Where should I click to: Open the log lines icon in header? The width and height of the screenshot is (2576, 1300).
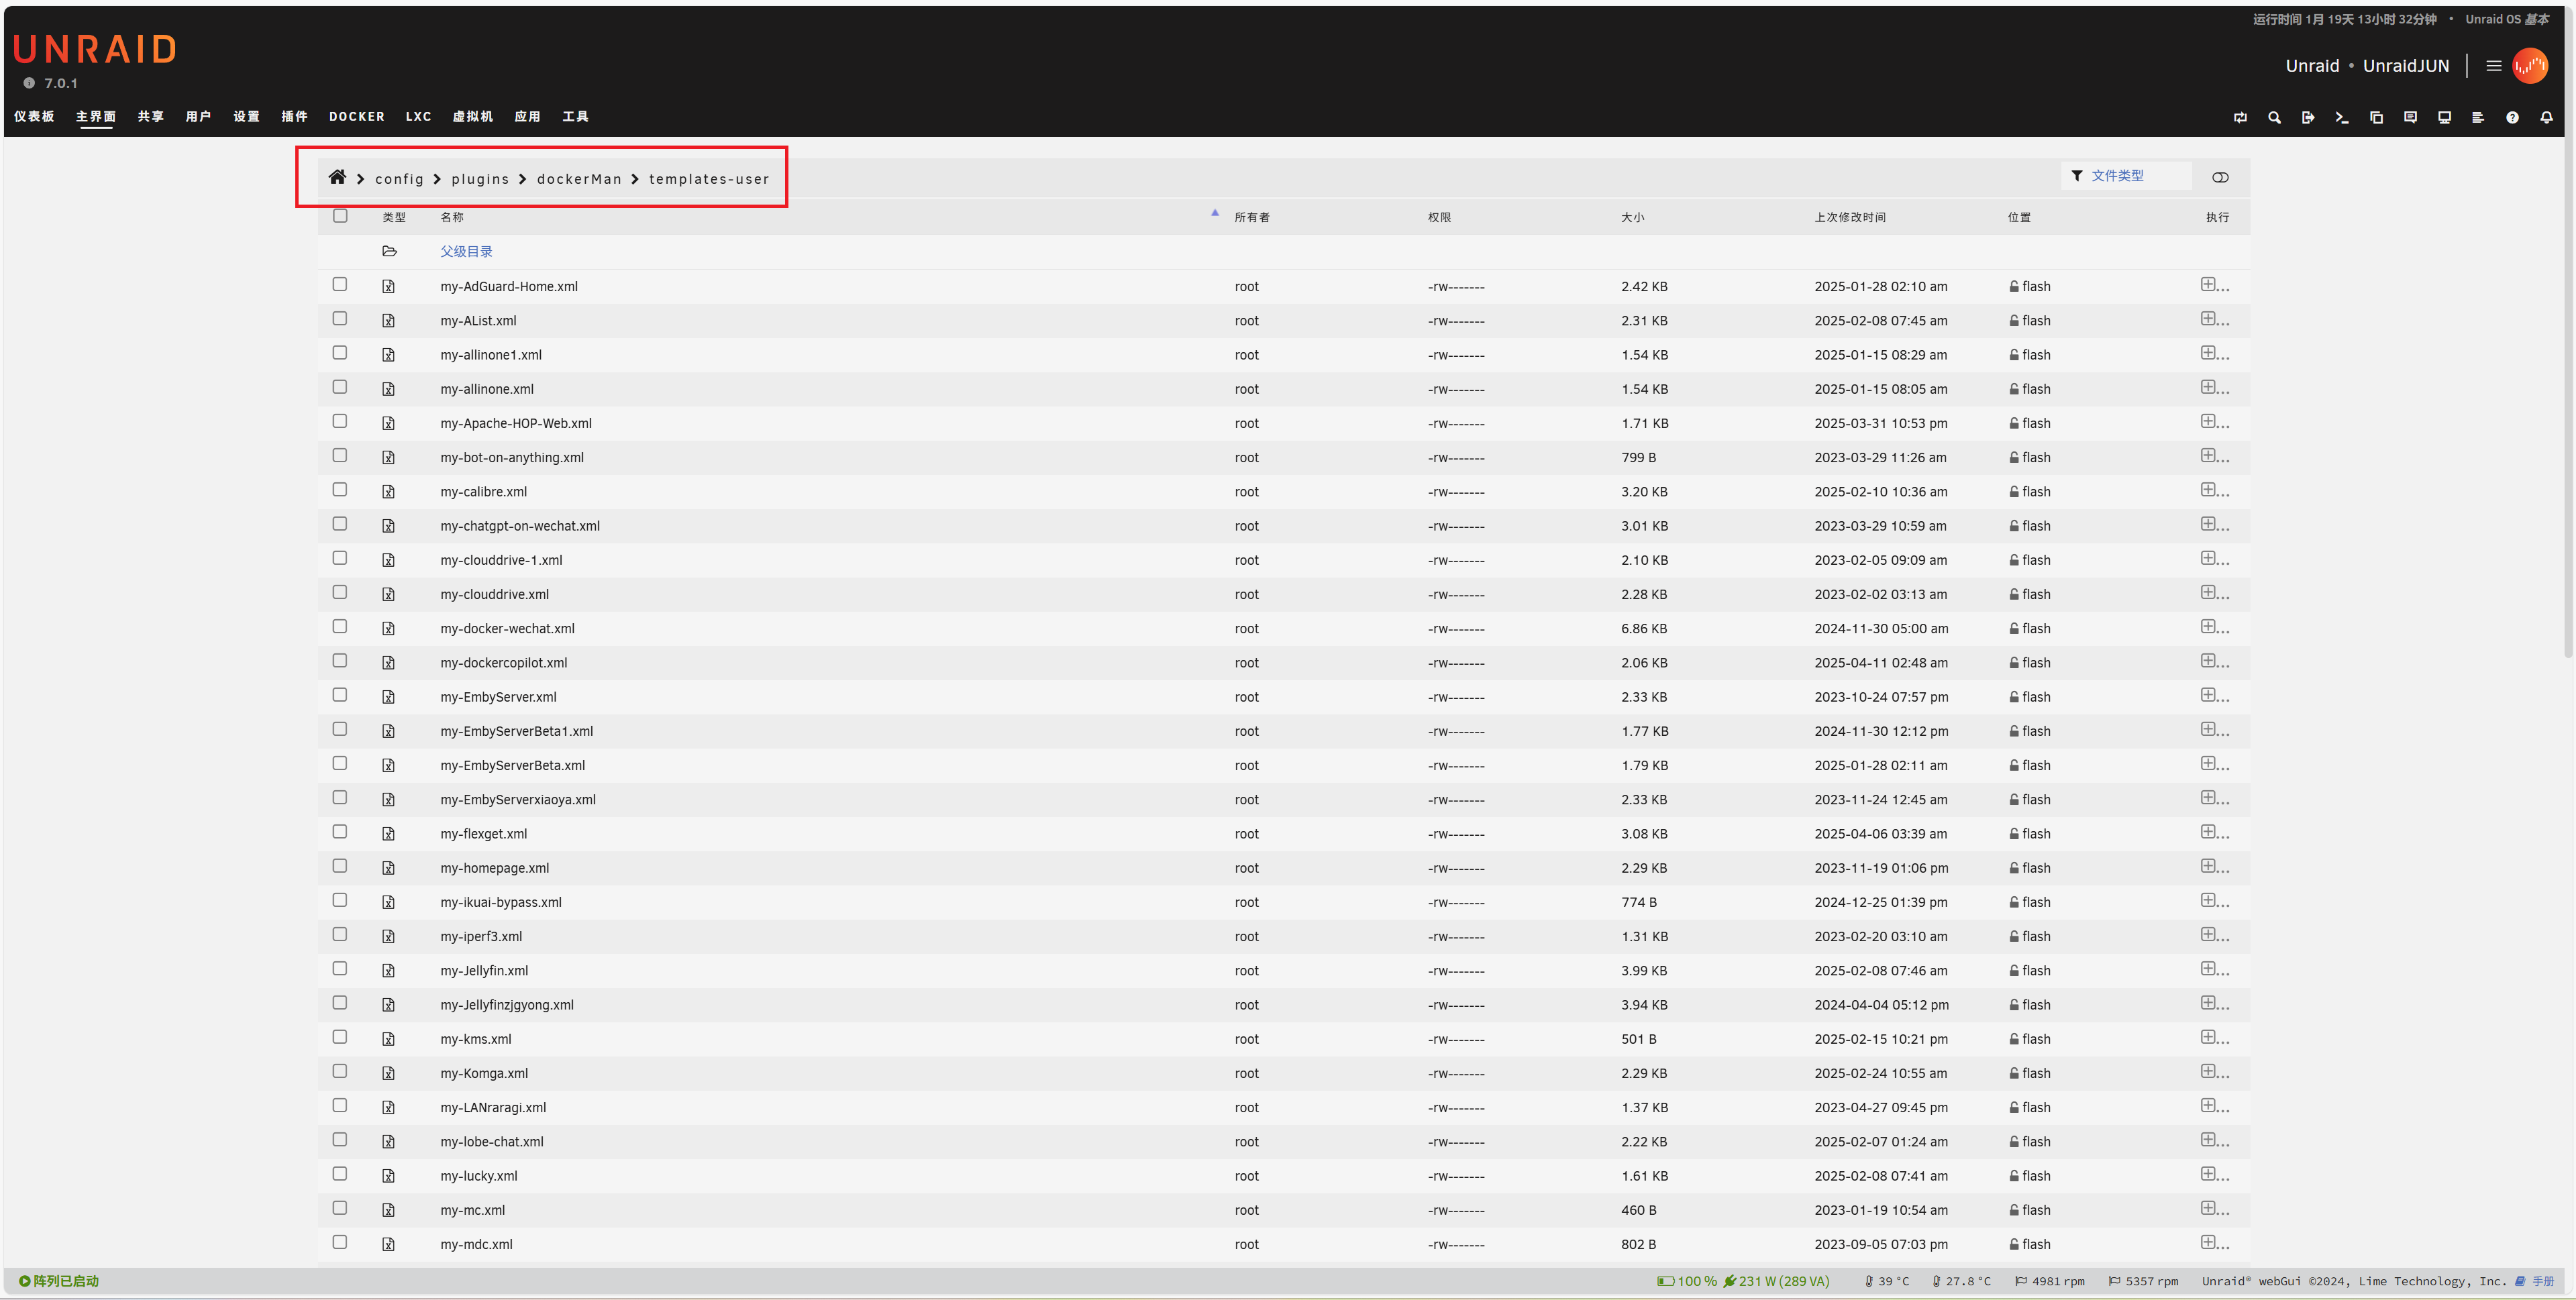point(2478,118)
